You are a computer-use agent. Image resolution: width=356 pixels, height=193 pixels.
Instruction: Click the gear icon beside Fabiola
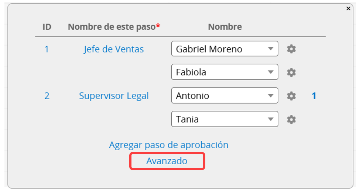tap(291, 72)
